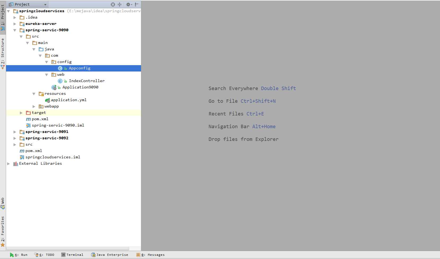440x259 pixels.
Task: Click the springcloudservices.iml file icon
Action: click(x=22, y=157)
